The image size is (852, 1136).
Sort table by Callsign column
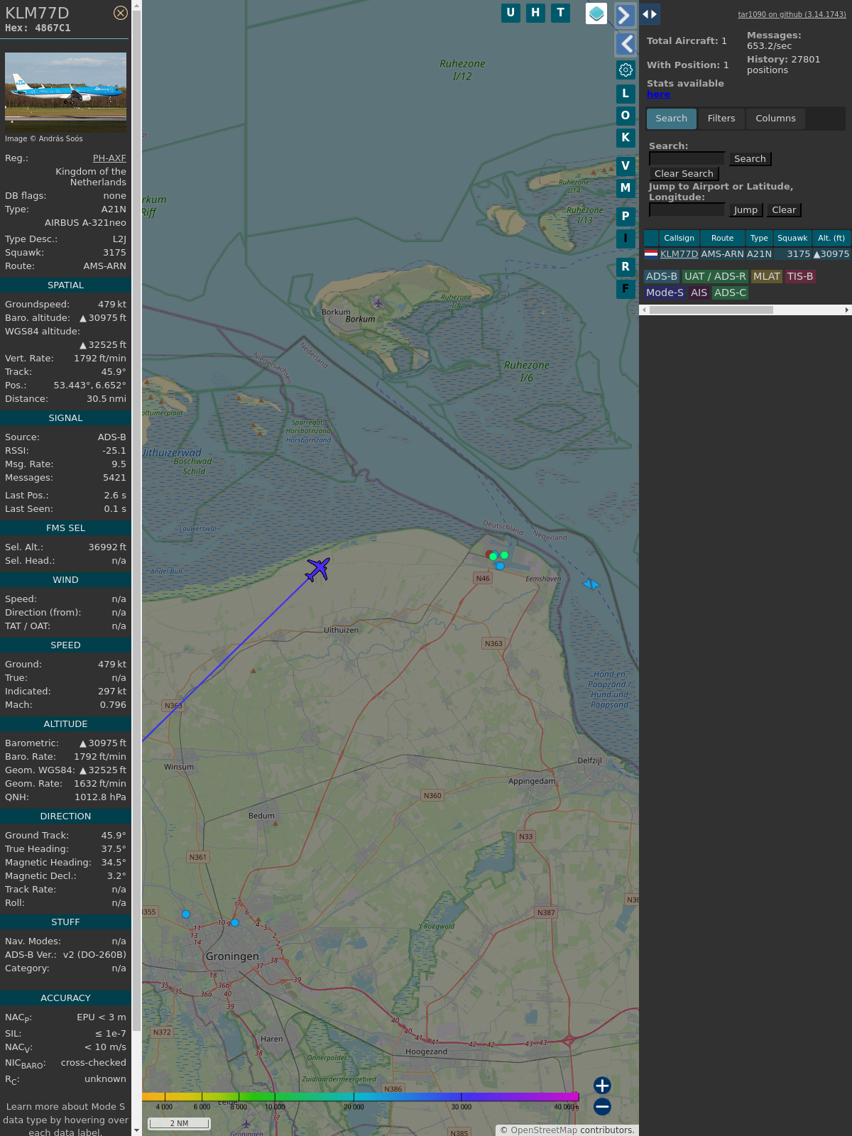[679, 239]
